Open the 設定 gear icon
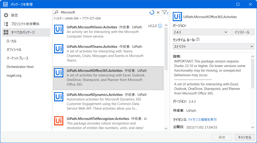257x143 pixels. click(x=6, y=15)
